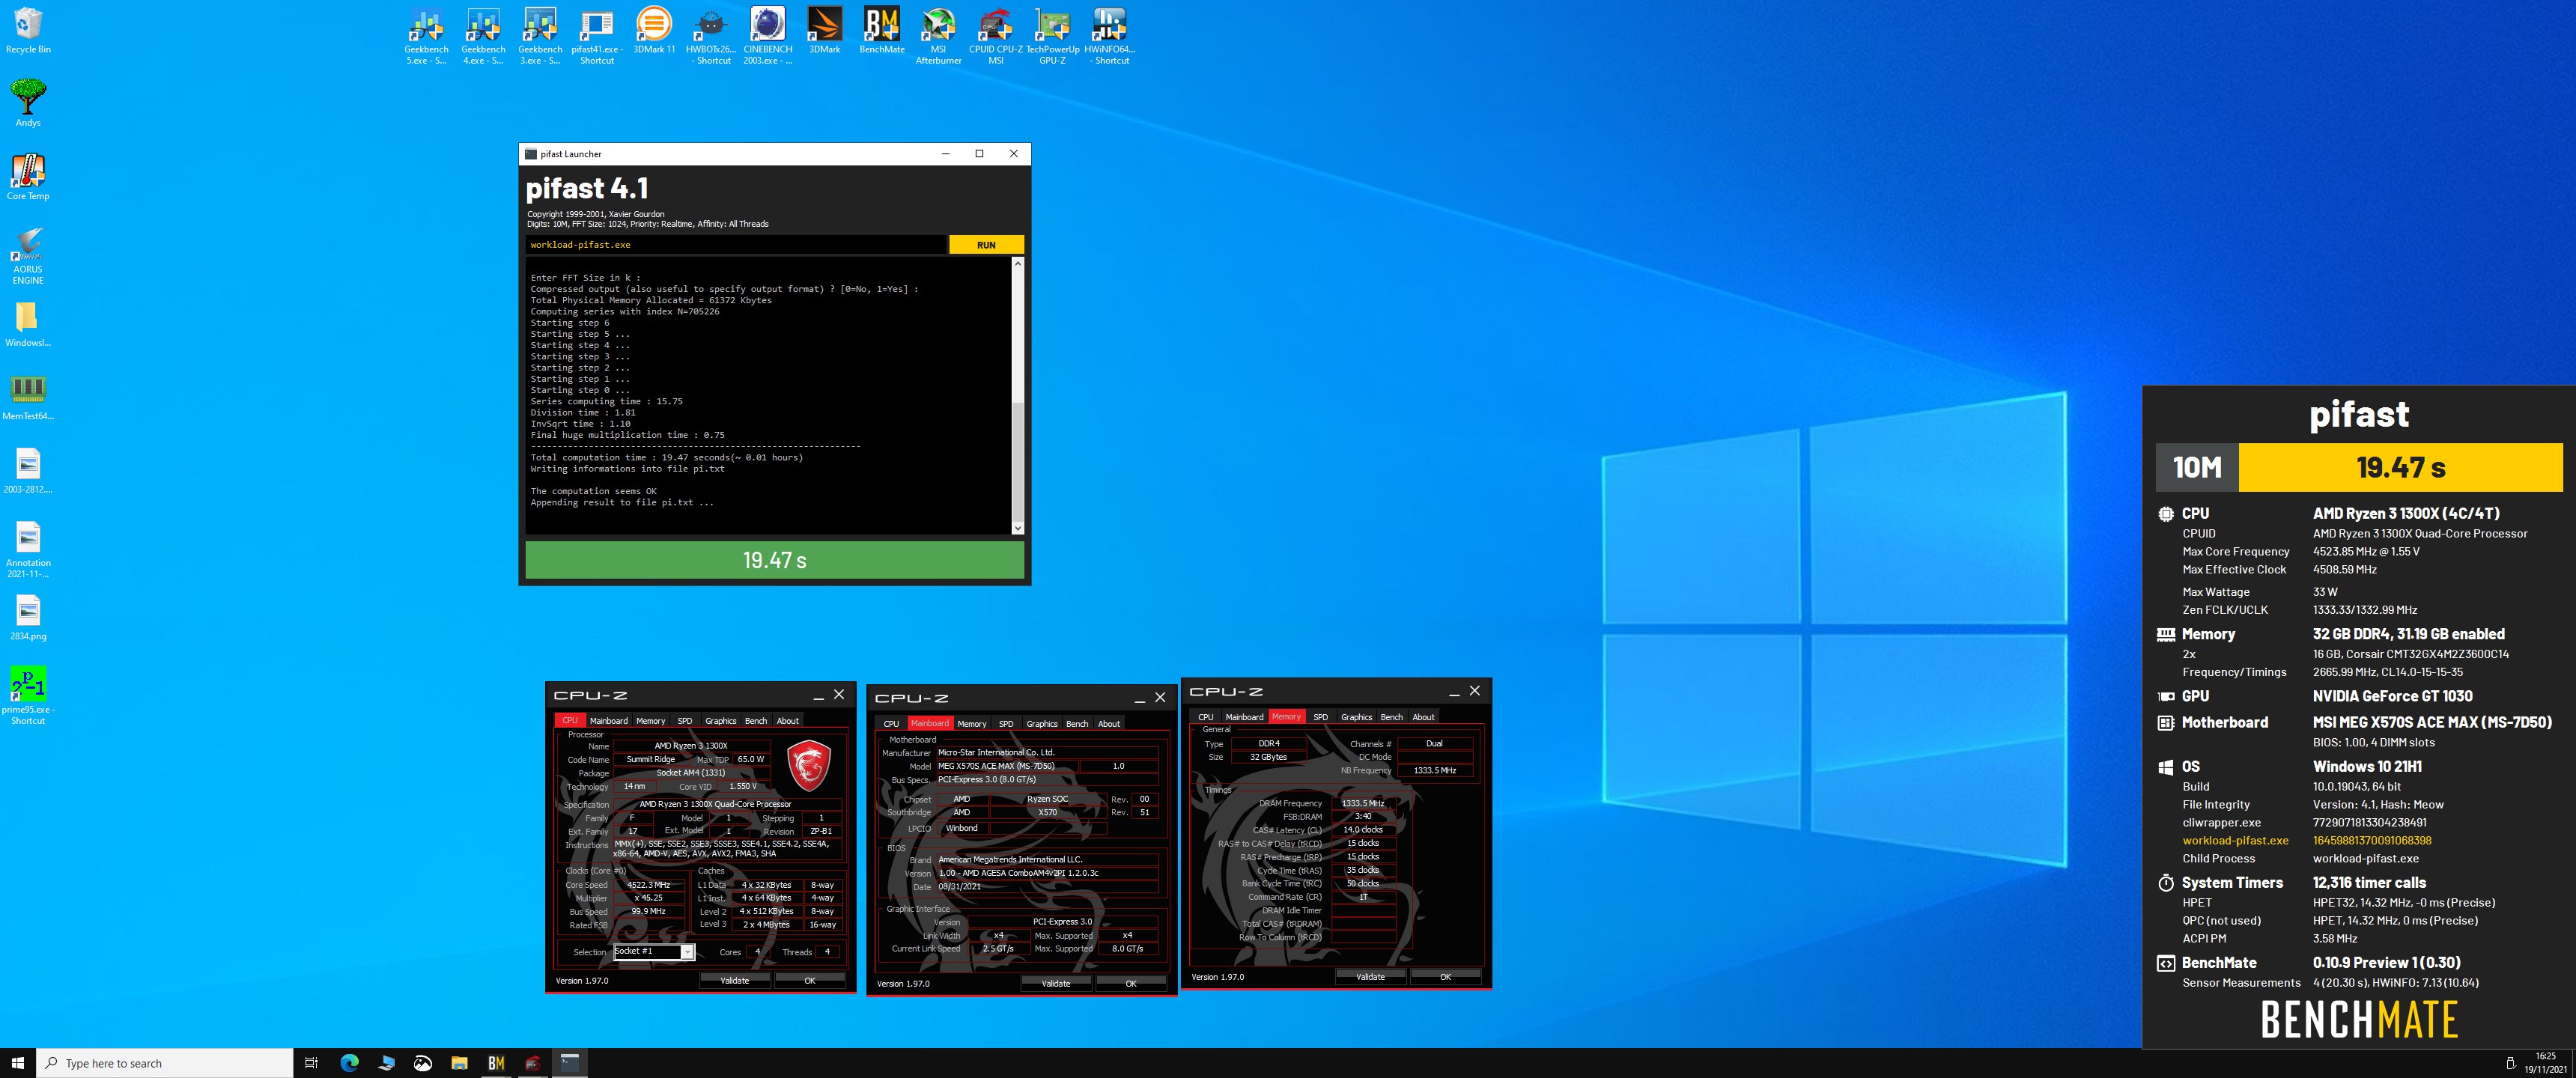Open the HWBOTx26 shortcut cat icon
Screen dimensions: 2576x1078
click(x=711, y=36)
